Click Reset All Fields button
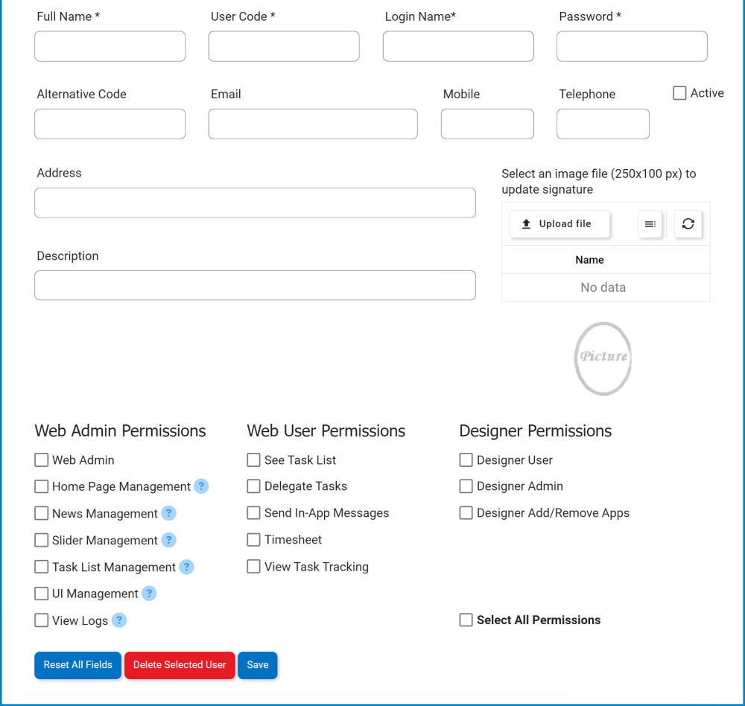 (77, 665)
